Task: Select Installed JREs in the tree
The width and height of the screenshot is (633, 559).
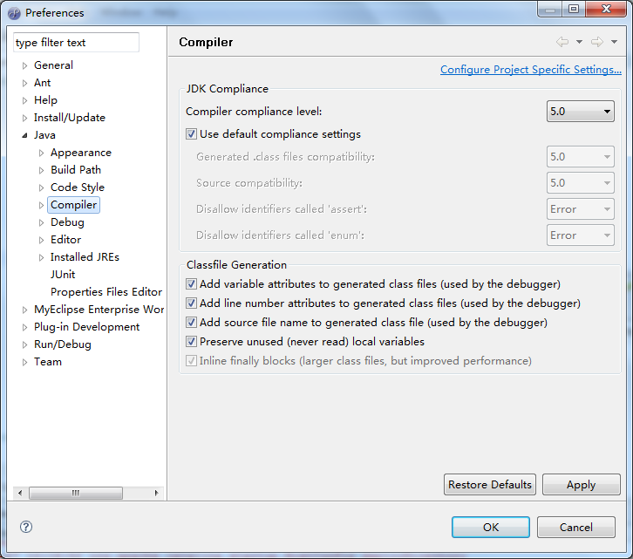Action: (85, 257)
